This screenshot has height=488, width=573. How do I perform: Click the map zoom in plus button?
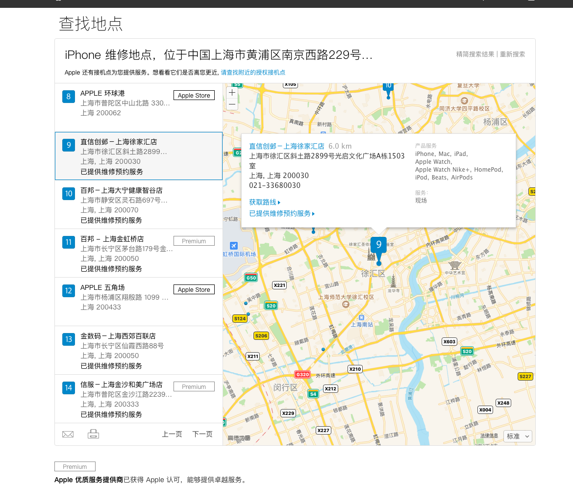232,92
